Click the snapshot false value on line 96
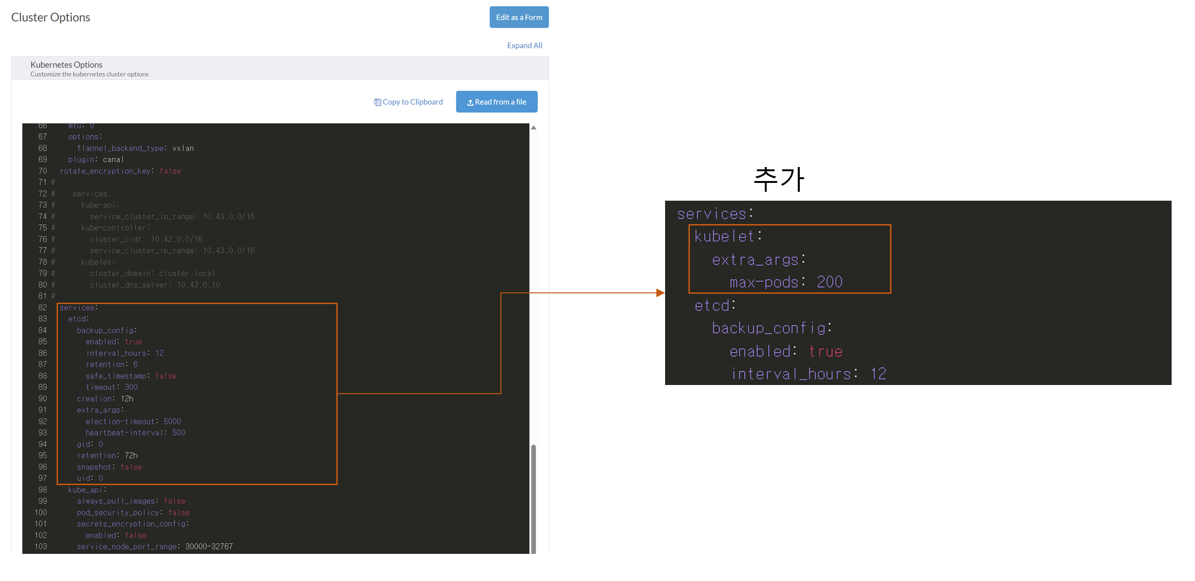Image resolution: width=1195 pixels, height=581 pixels. pyautogui.click(x=131, y=467)
